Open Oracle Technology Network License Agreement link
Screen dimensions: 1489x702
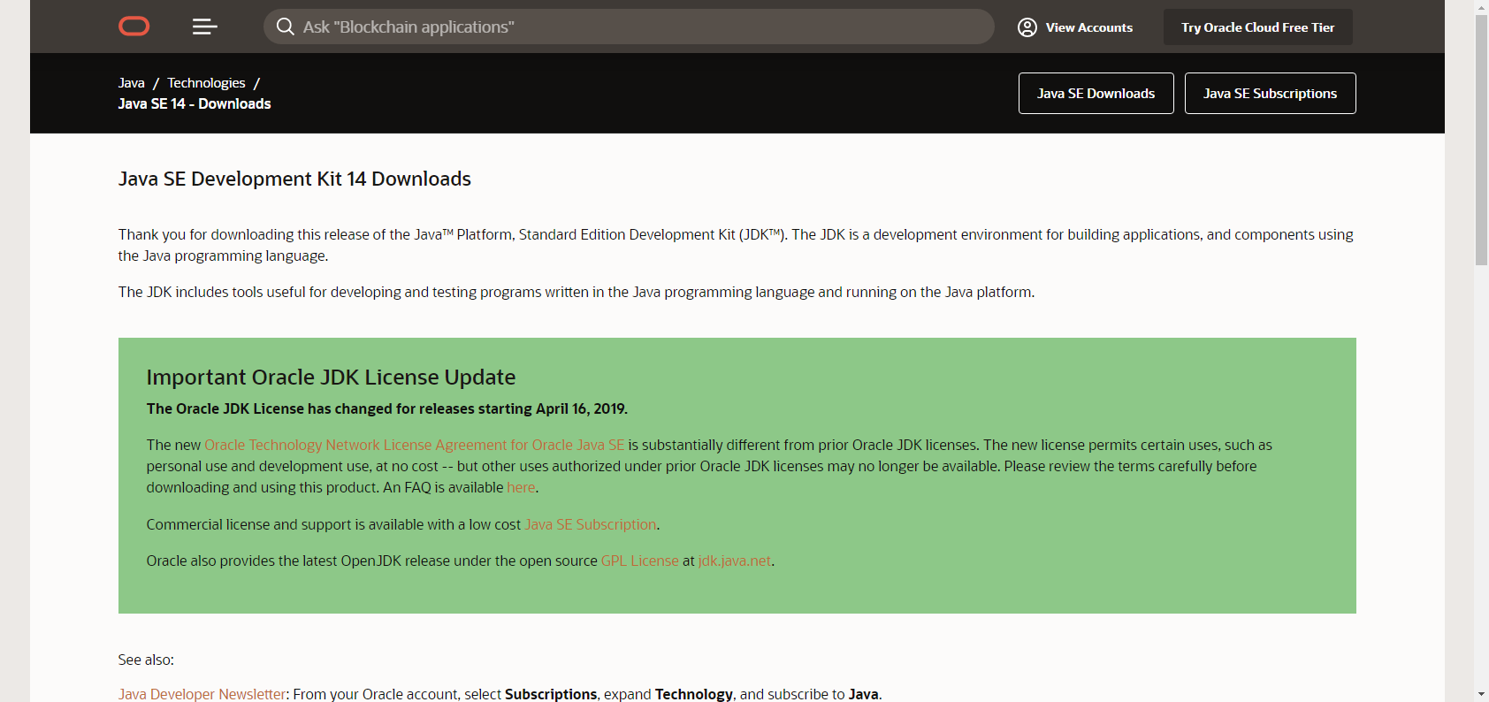point(414,446)
